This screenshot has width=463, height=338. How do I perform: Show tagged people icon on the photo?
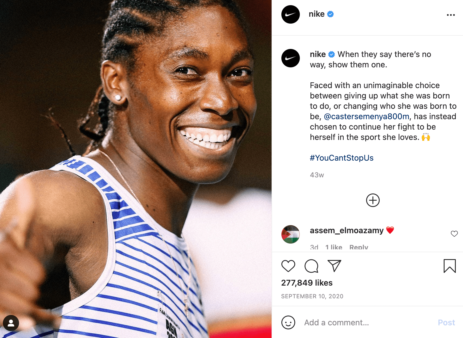[11, 323]
